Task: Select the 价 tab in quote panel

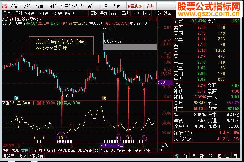Action: [185, 156]
